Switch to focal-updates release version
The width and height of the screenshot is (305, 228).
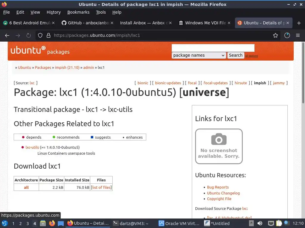click(216, 83)
